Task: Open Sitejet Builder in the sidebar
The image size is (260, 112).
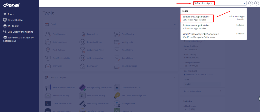Action: click(x=13, y=20)
